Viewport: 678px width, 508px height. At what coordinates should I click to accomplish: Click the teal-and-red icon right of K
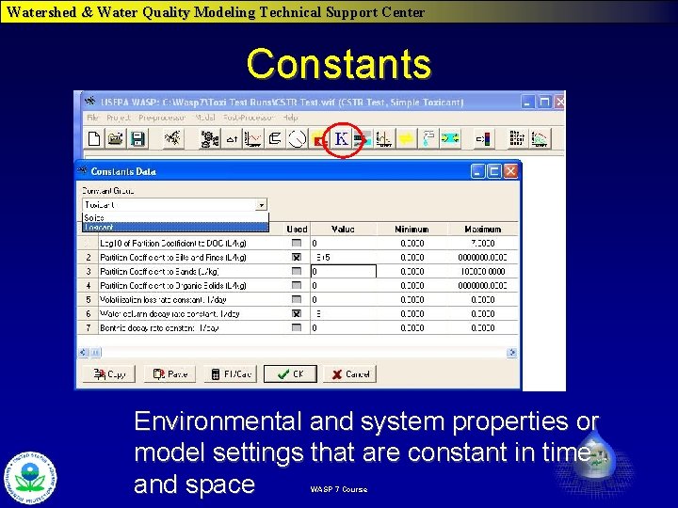[363, 138]
